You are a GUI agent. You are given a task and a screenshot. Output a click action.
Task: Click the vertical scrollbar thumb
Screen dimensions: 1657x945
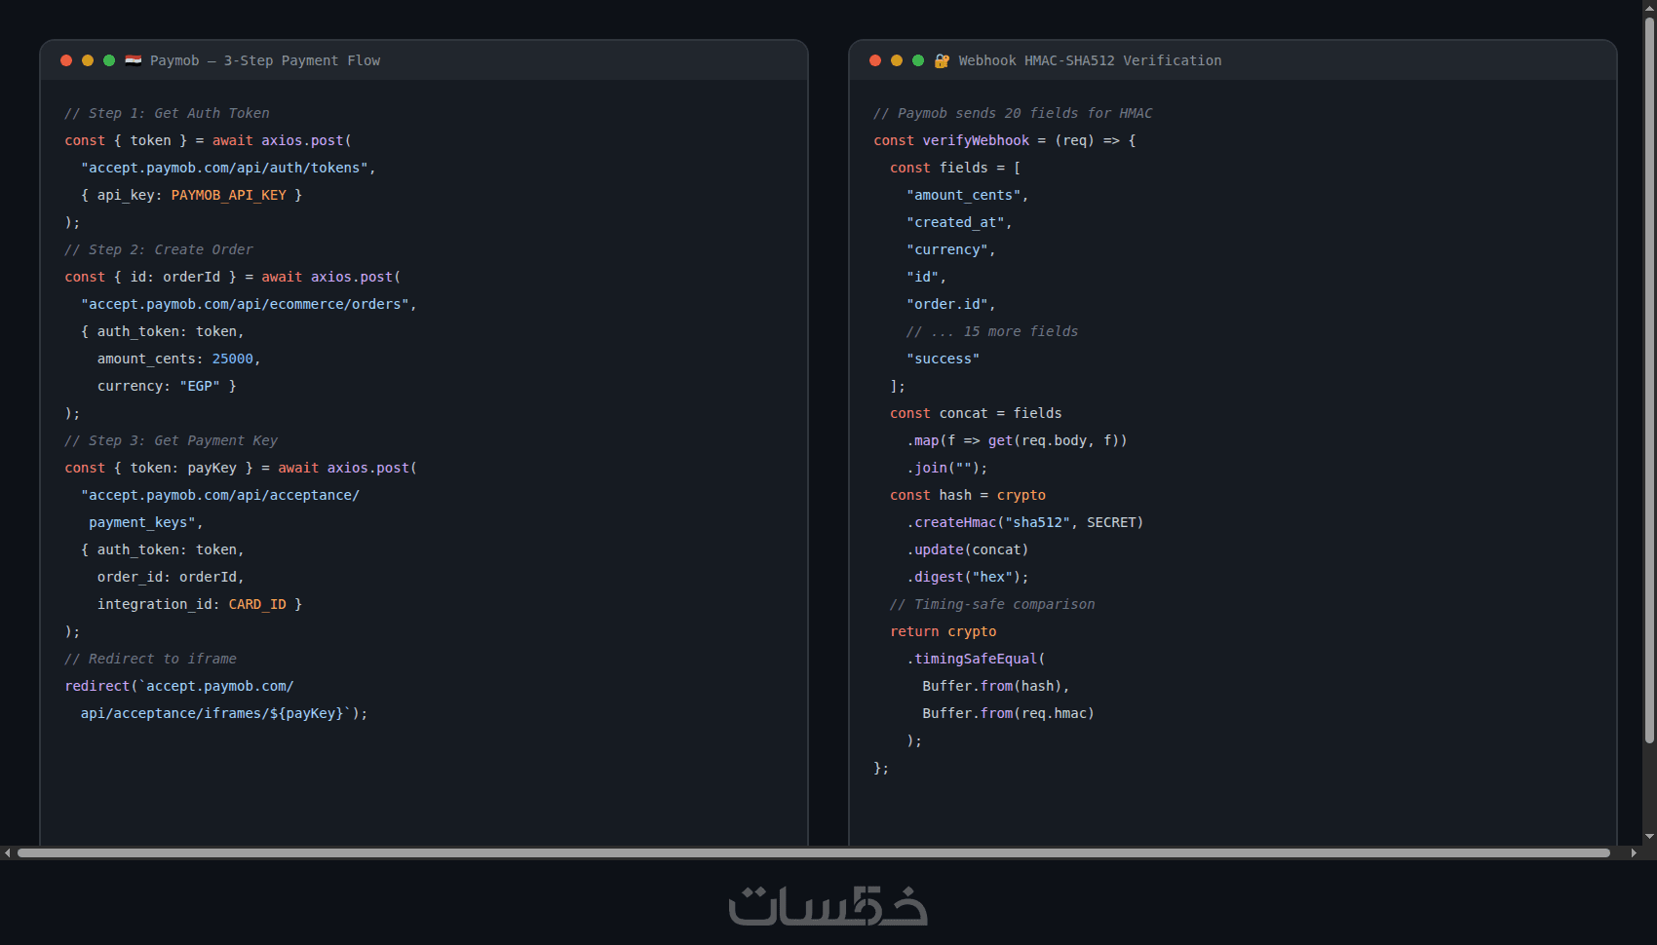tap(1649, 380)
